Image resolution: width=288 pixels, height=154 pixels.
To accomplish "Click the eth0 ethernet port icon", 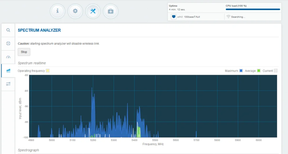I will click(174, 17).
